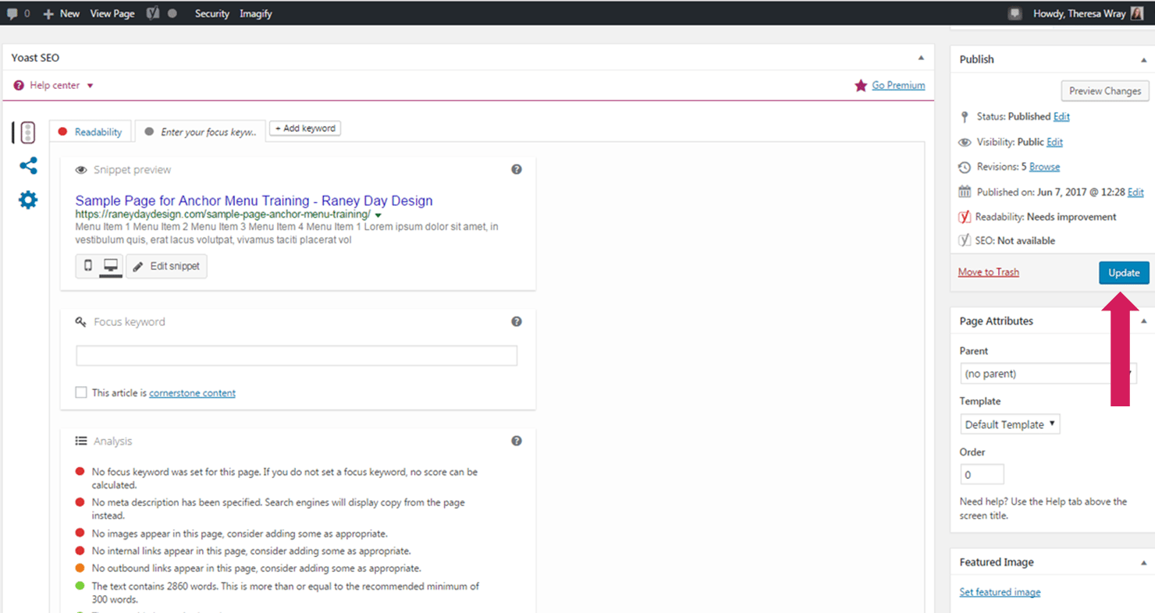Click the Go Premium link
Viewport: 1155px width, 613px height.
[x=898, y=85]
